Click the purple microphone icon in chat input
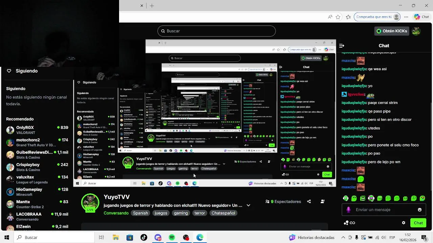The width and height of the screenshot is (433, 243). [x=348, y=210]
